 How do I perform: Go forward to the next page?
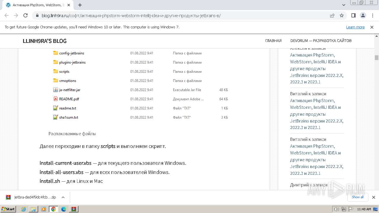tap(16, 15)
